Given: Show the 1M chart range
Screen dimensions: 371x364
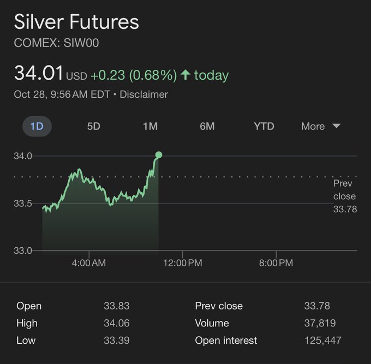Looking at the screenshot, I should pyautogui.click(x=150, y=126).
